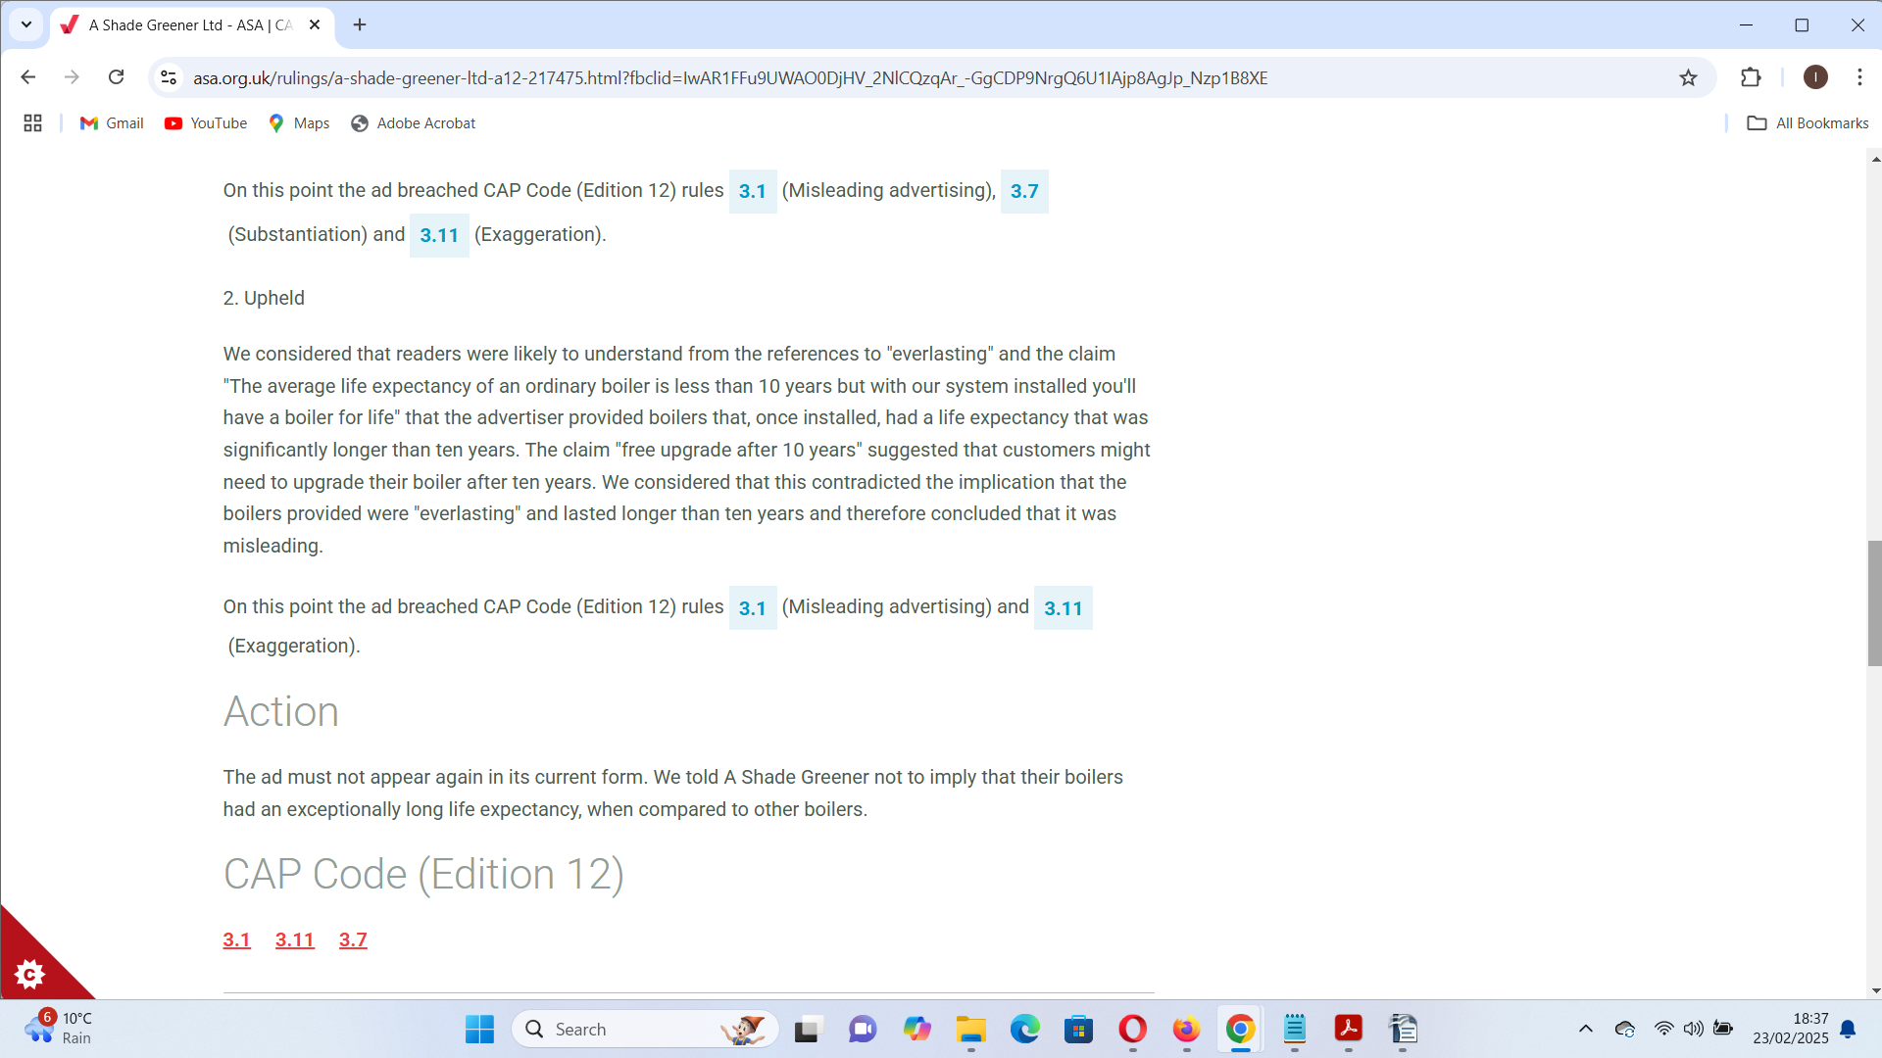Open the Chrome apps grid icon
This screenshot has height=1058, width=1882.
point(32,122)
